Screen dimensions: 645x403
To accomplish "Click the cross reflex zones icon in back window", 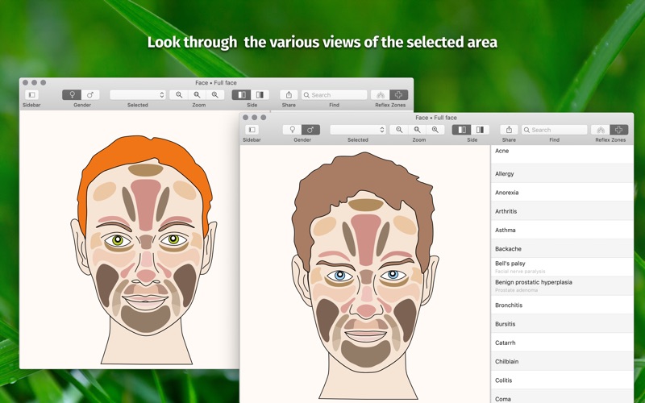I will click(399, 95).
